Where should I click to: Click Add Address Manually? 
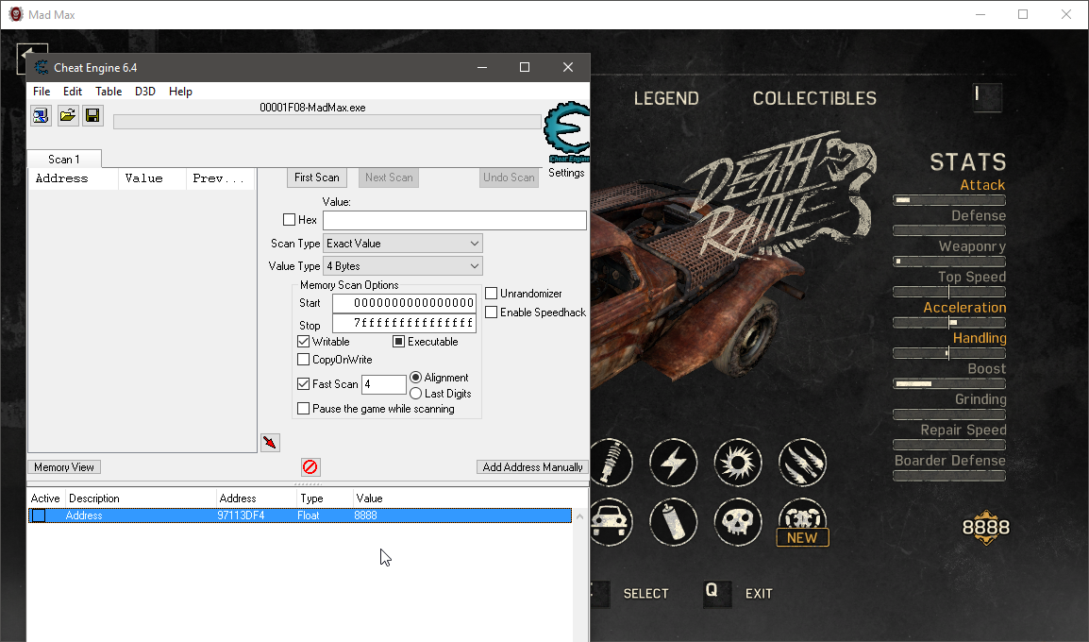(532, 467)
